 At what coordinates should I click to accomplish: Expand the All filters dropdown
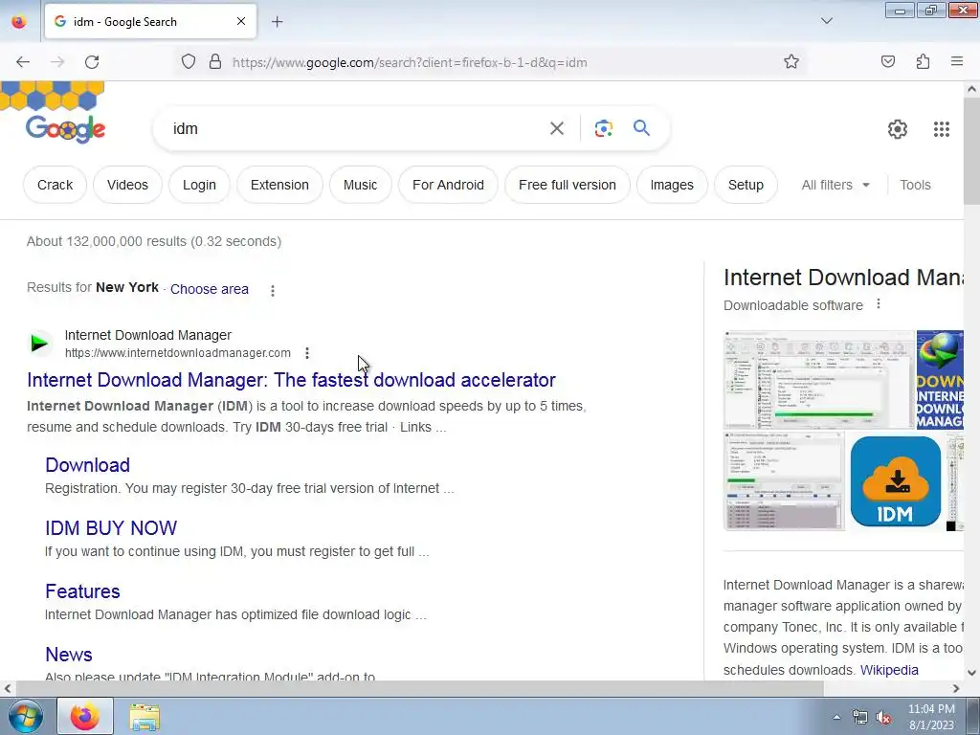pos(835,185)
